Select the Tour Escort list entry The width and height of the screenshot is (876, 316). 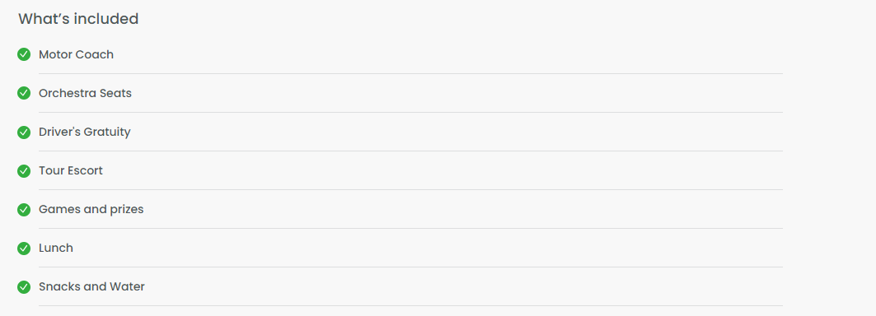(70, 170)
